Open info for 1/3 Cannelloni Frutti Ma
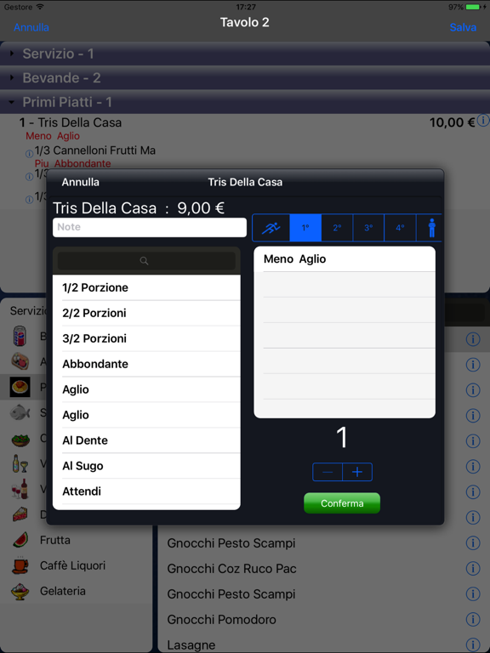The width and height of the screenshot is (490, 653). click(29, 154)
